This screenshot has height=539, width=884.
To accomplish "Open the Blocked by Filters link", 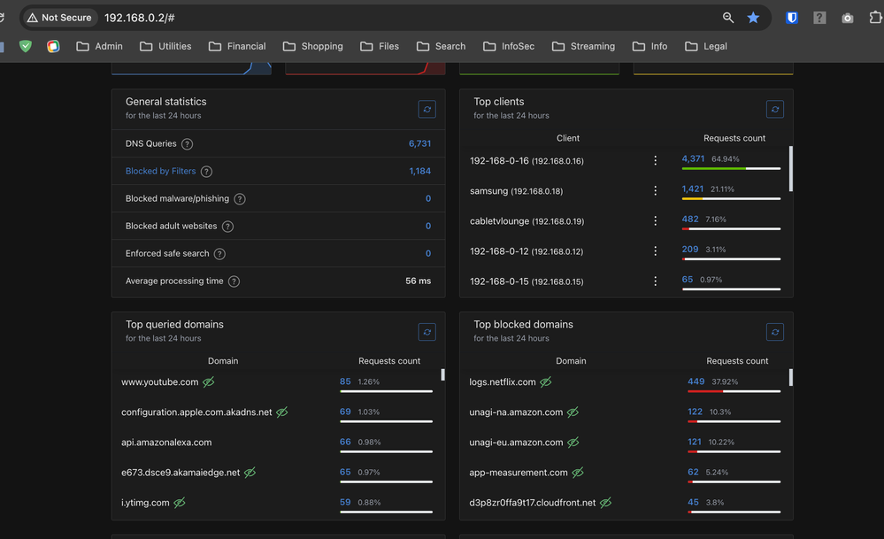I will click(161, 172).
